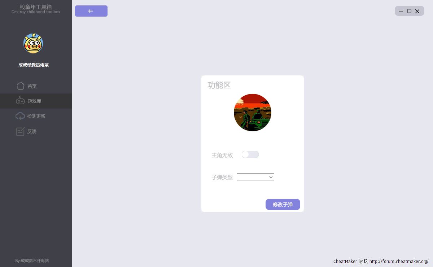This screenshot has height=267, width=433.
Task: Maximize the toolbox window
Action: 409,11
